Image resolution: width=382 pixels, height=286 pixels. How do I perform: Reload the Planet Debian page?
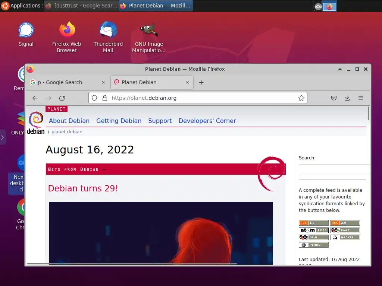(62, 98)
